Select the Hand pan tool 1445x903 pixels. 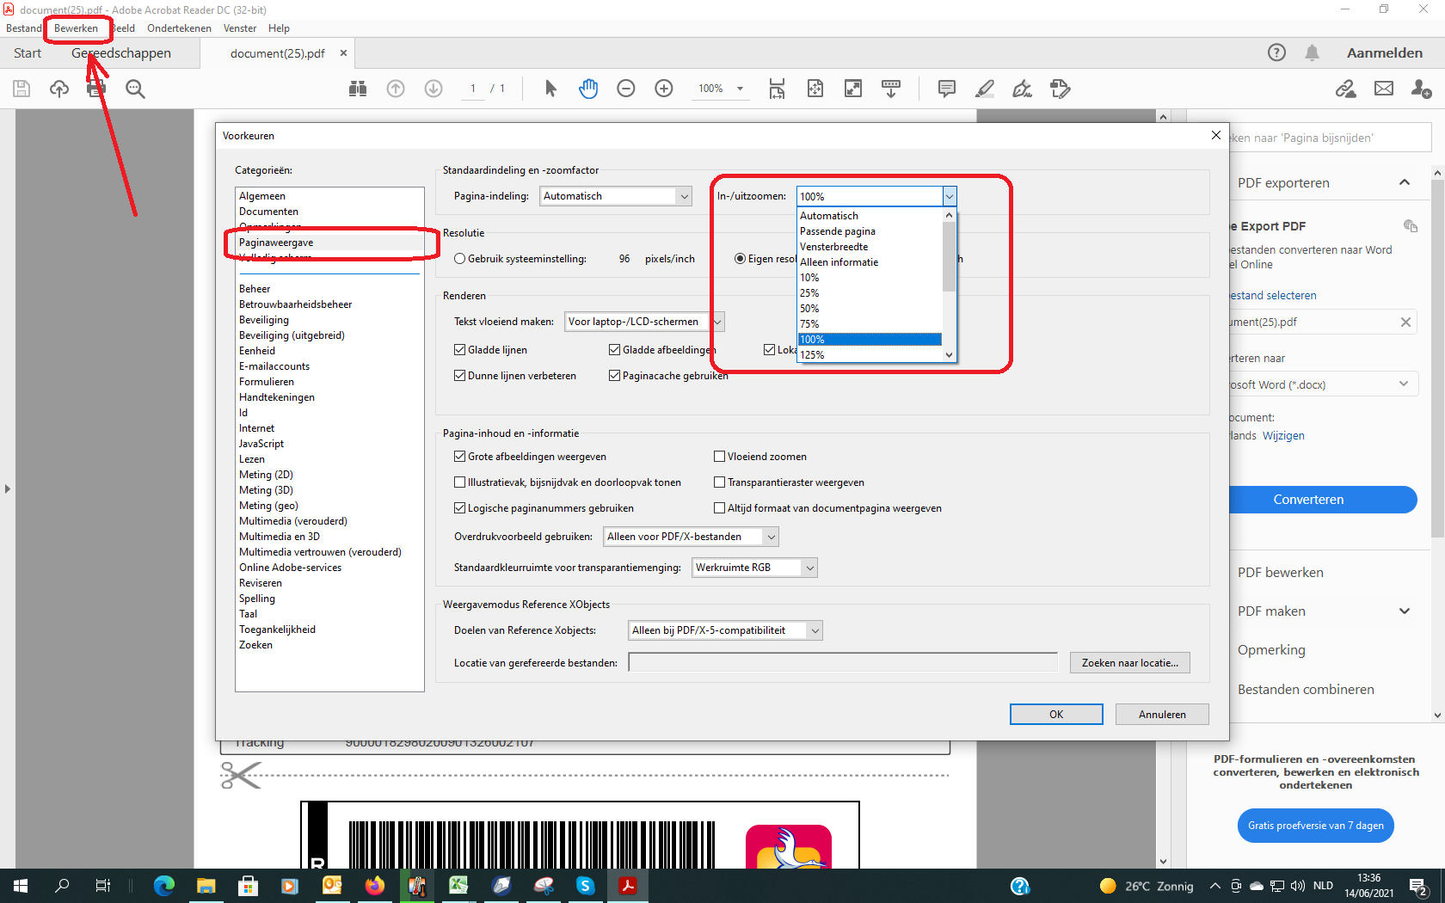pyautogui.click(x=588, y=89)
